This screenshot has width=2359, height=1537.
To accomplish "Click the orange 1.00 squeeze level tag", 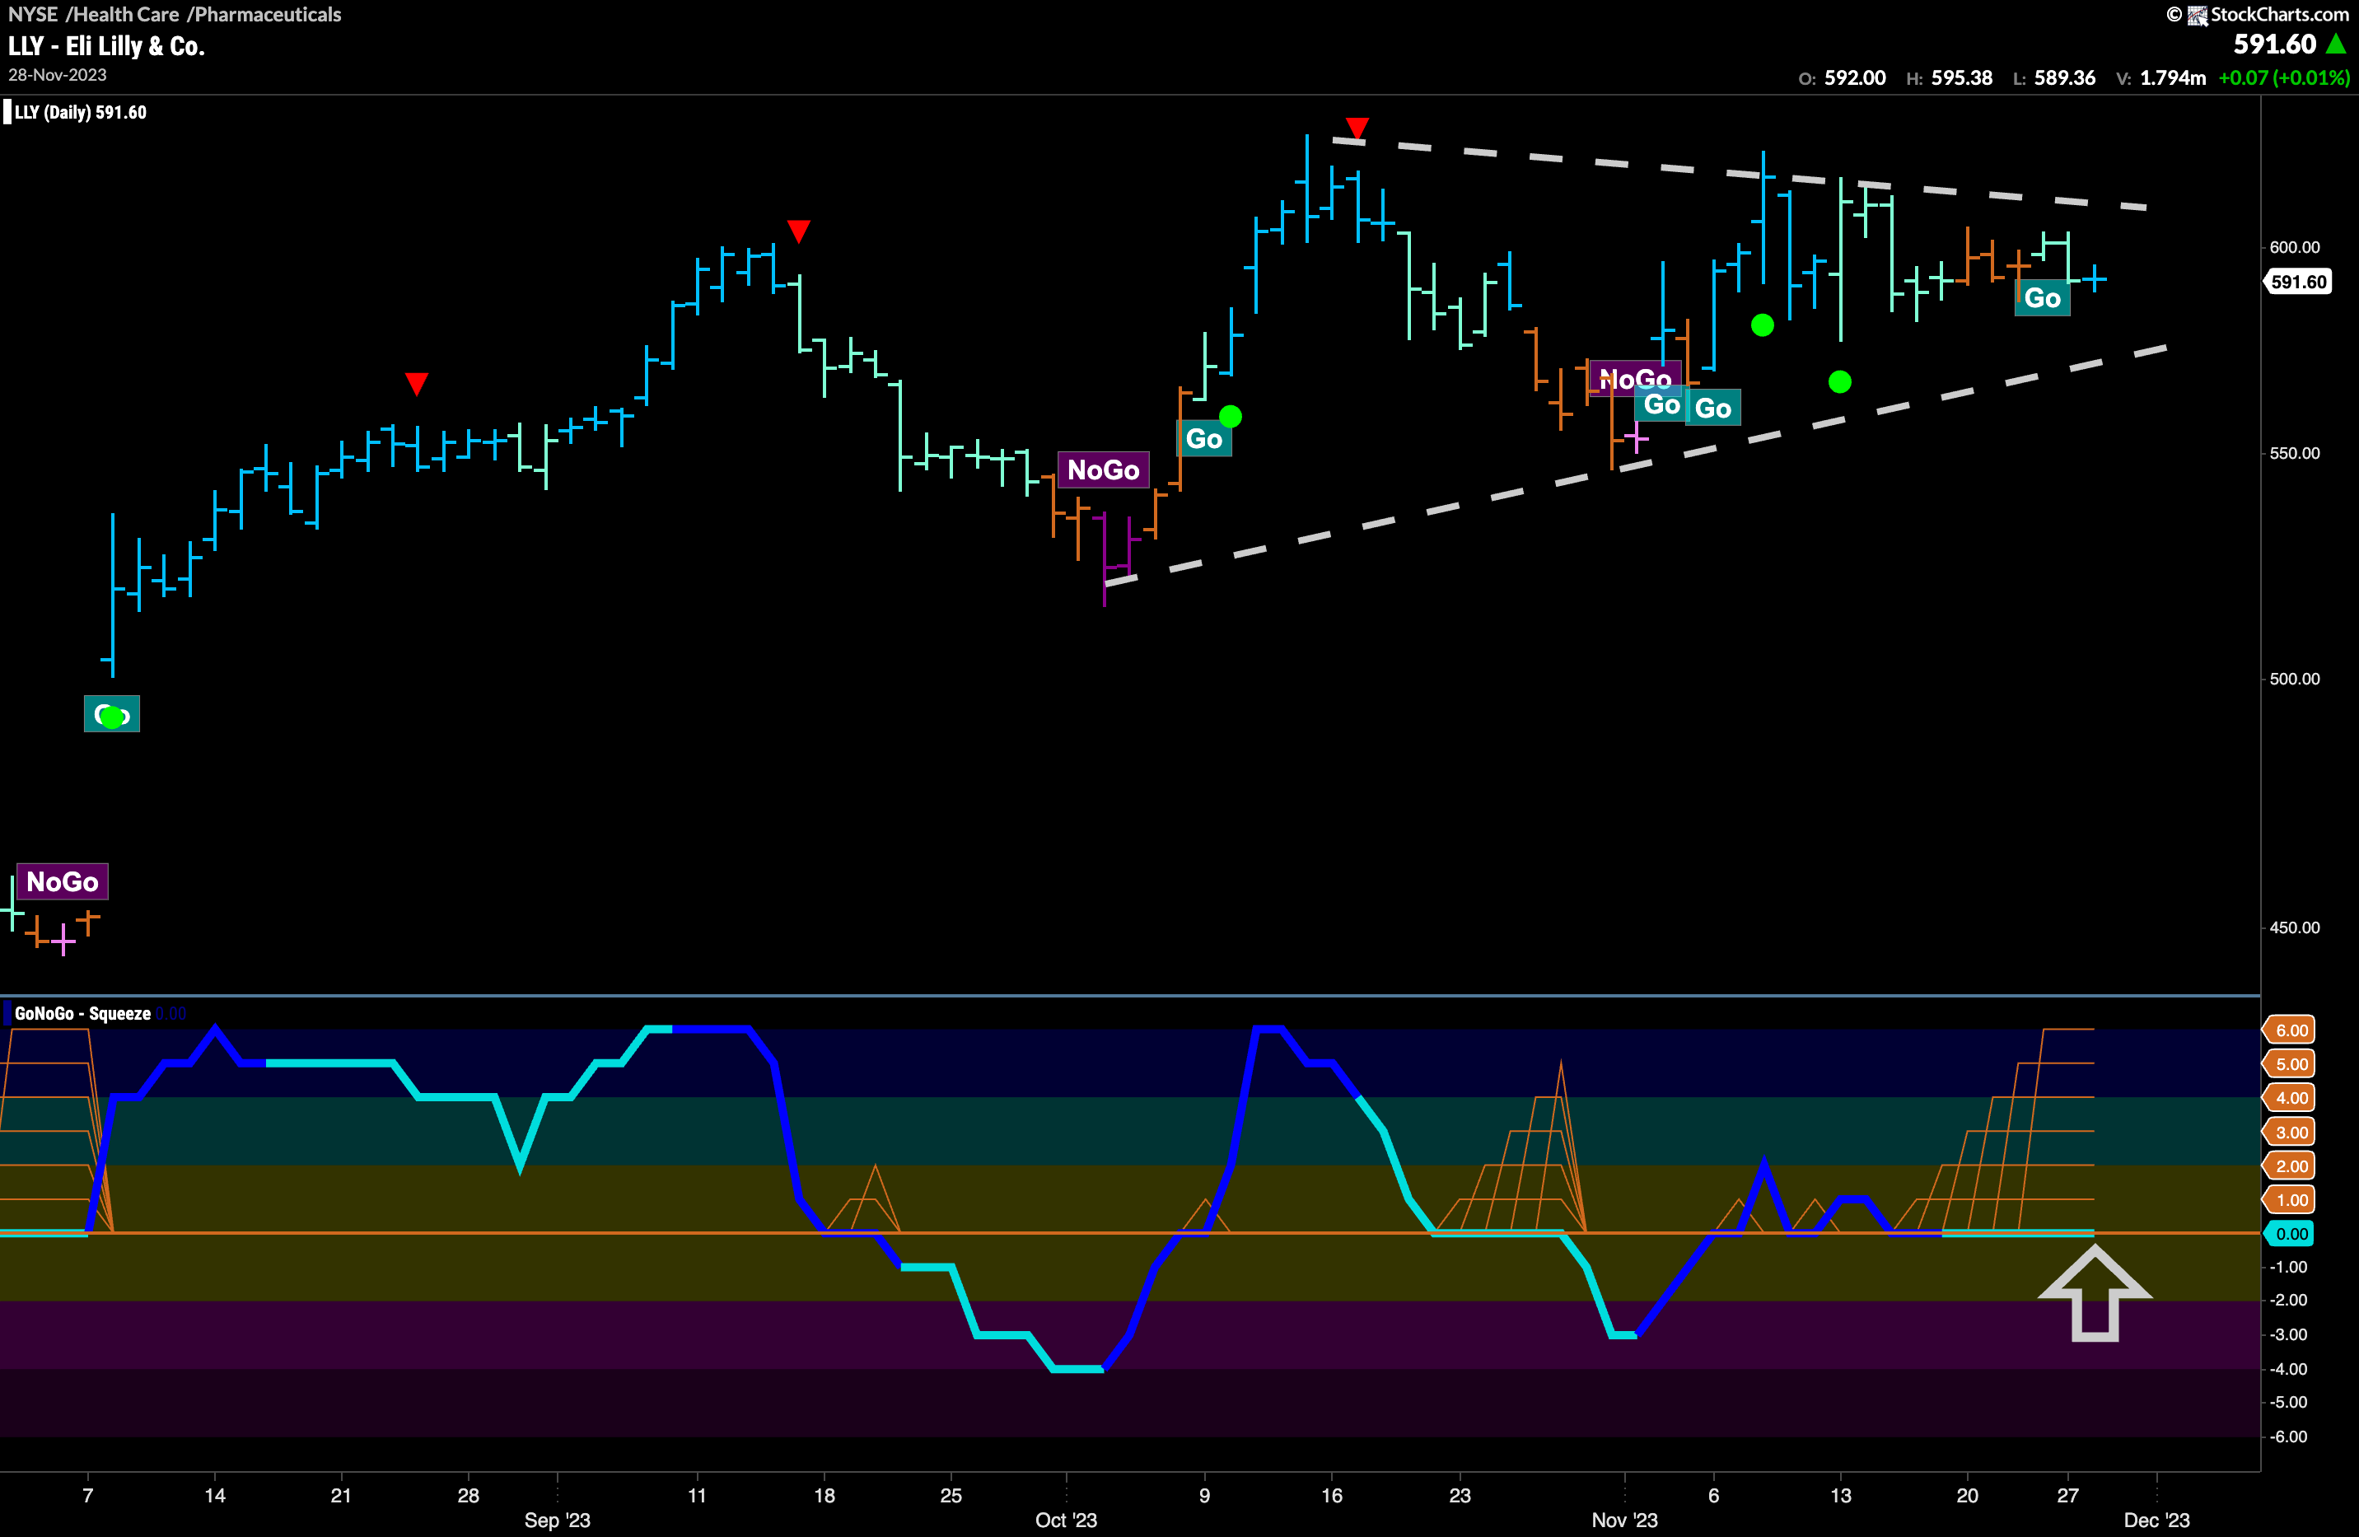I will [x=2290, y=1200].
